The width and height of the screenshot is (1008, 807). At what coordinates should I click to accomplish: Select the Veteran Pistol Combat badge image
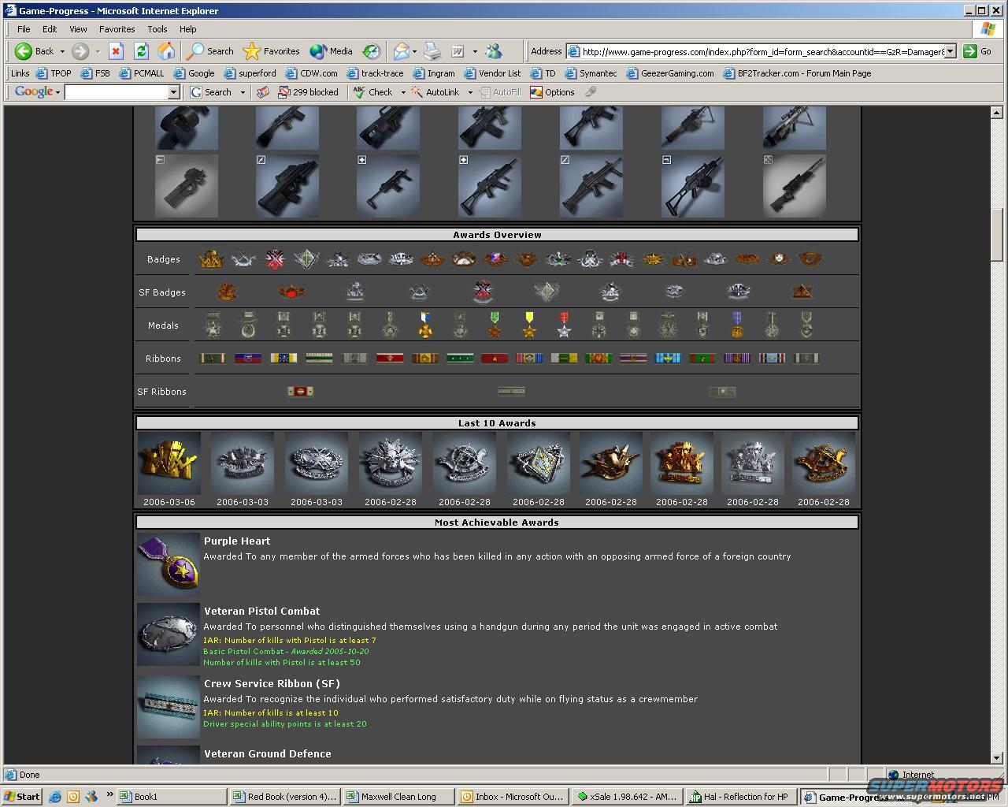[x=169, y=634]
